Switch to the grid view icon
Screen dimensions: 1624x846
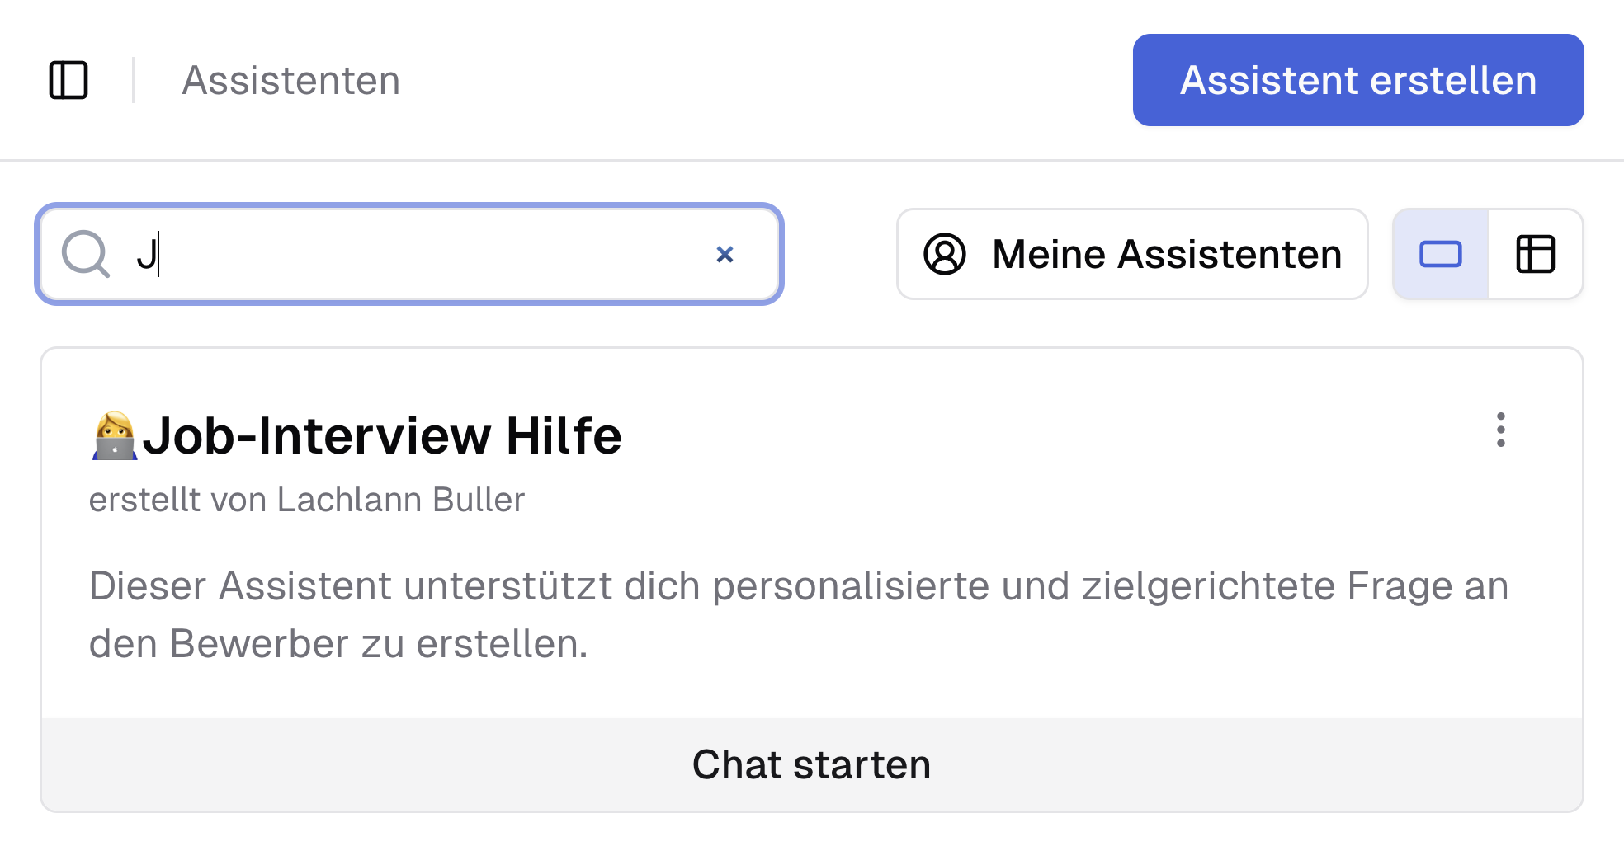coord(1536,254)
